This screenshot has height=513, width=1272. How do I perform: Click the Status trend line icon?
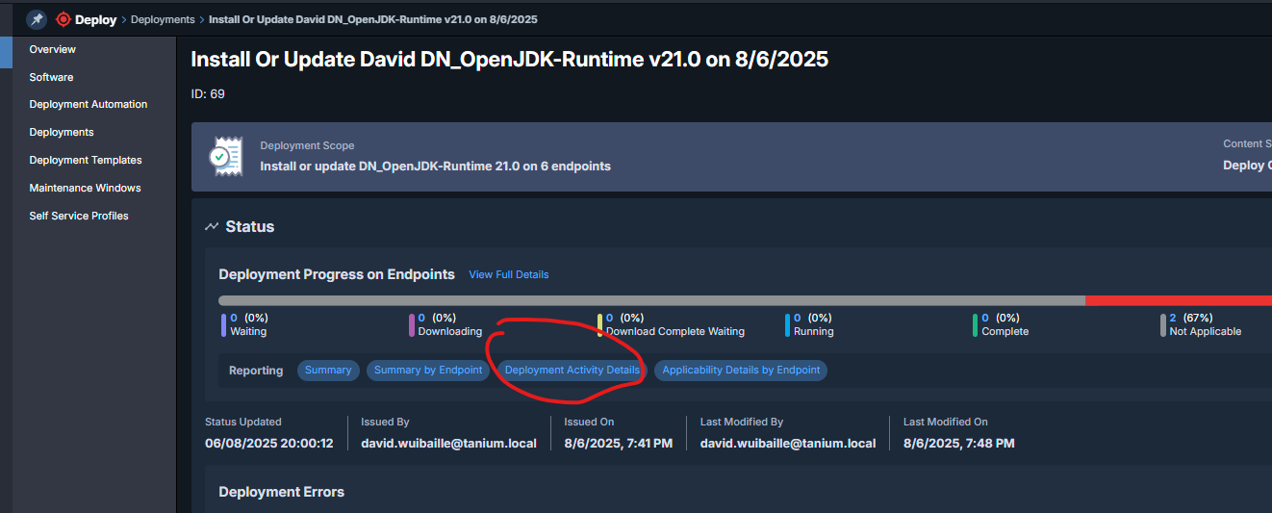coord(212,227)
